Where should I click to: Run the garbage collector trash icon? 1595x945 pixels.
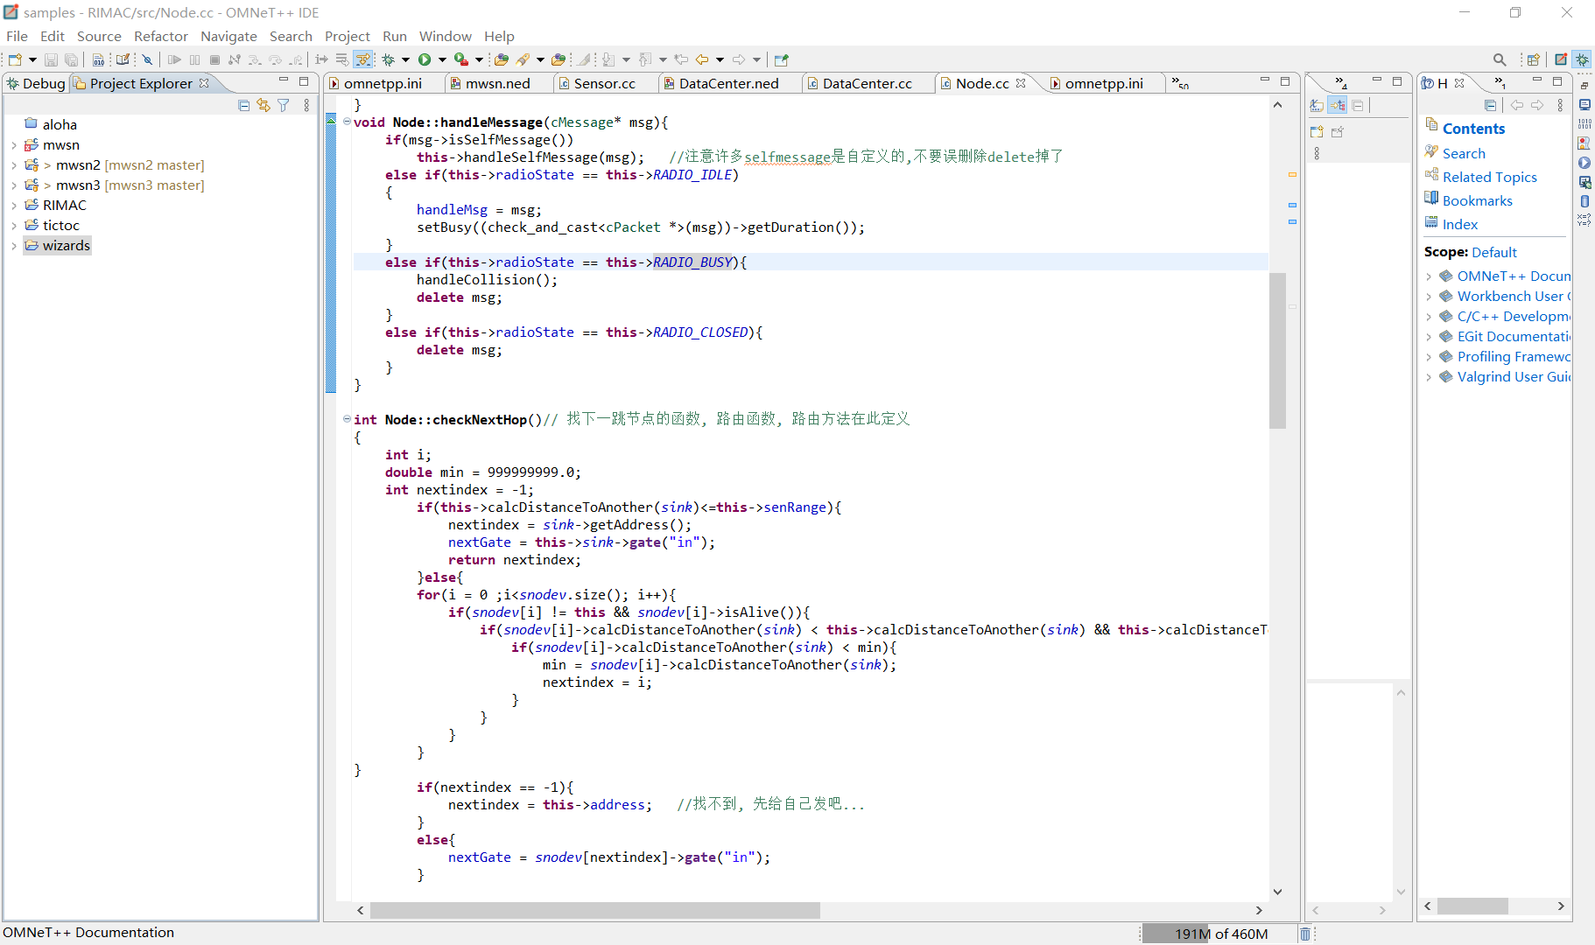[1305, 934]
